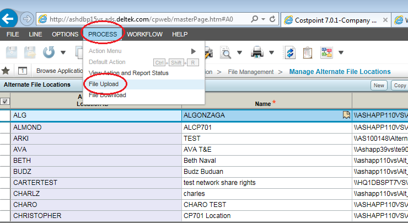Click the Beth Naval name cell

tap(266, 161)
